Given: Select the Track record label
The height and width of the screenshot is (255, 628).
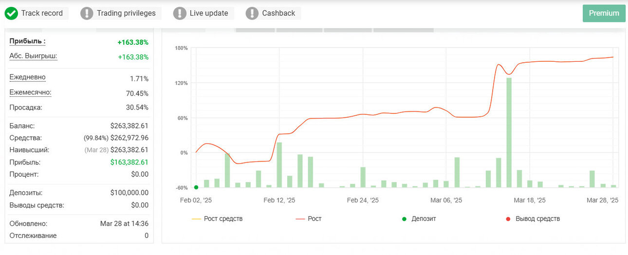Looking at the screenshot, I should [42, 14].
